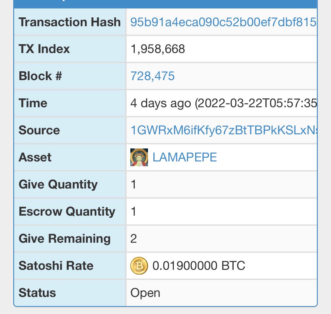
Task: Click the TX Index value 1,958,668
Action: coord(158,49)
